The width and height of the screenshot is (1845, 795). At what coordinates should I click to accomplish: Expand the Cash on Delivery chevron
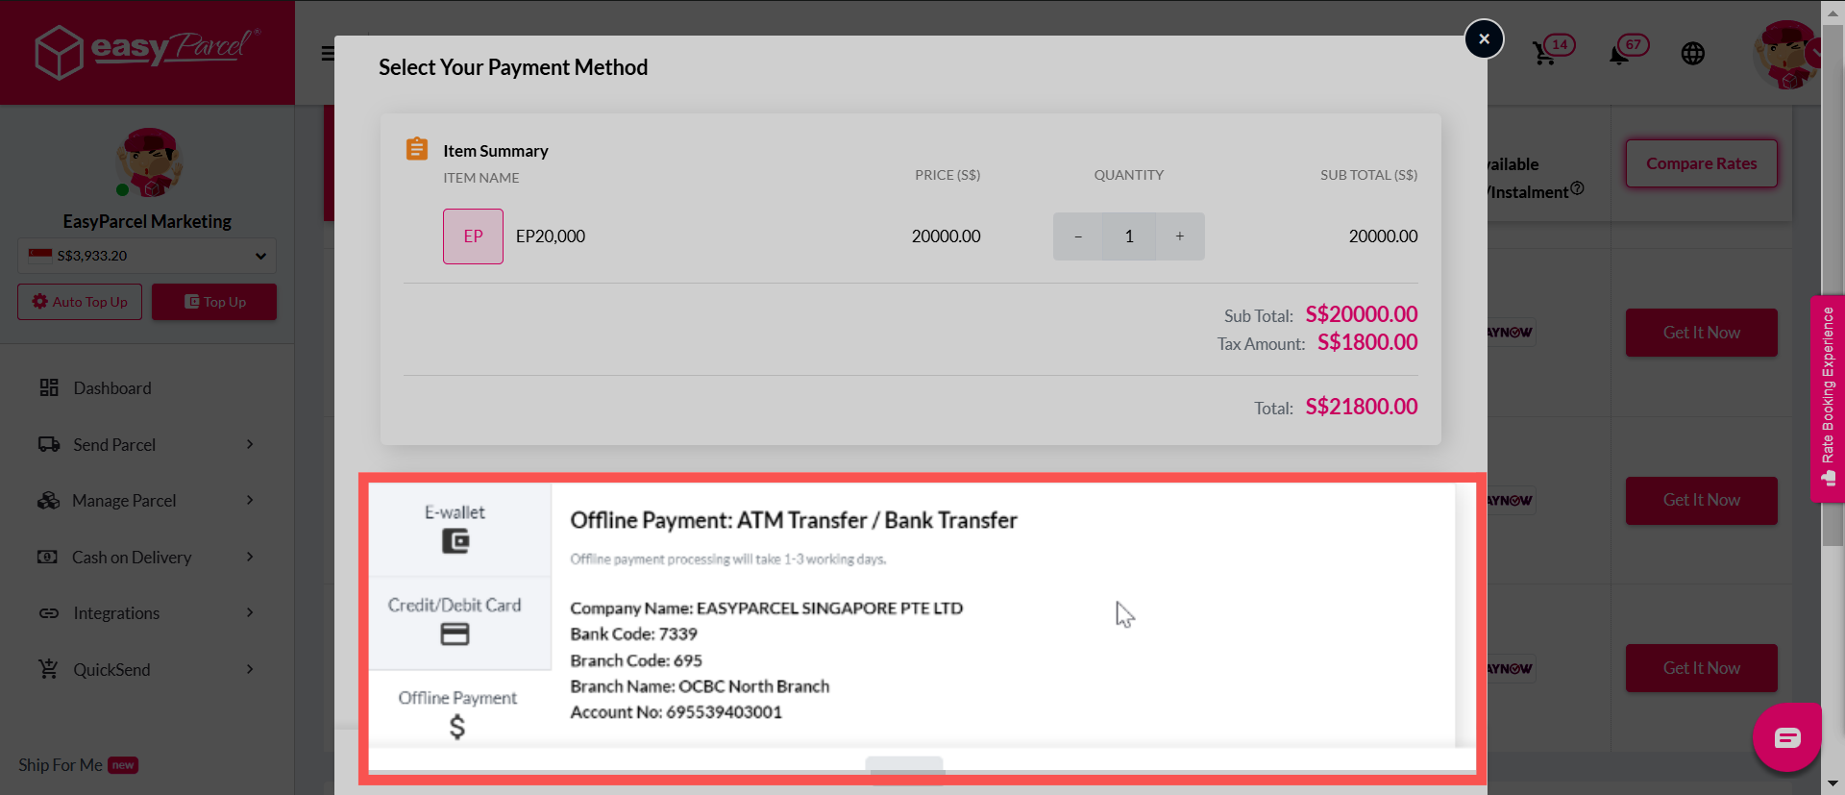click(250, 557)
